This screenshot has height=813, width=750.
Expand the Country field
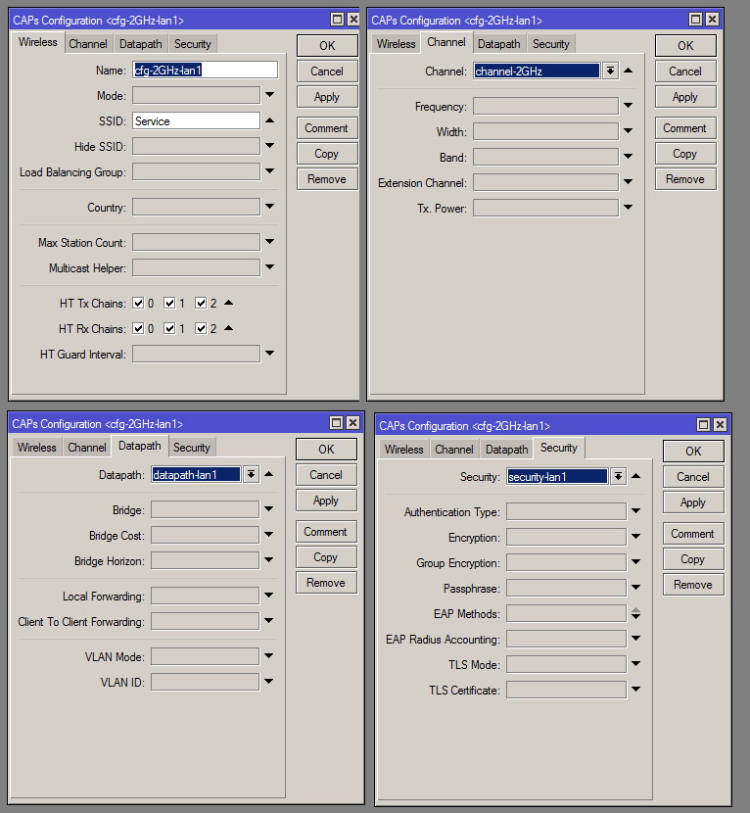tap(269, 207)
